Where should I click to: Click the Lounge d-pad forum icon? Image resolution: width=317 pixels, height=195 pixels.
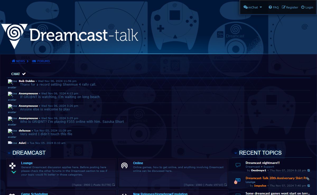pyautogui.click(x=12, y=166)
